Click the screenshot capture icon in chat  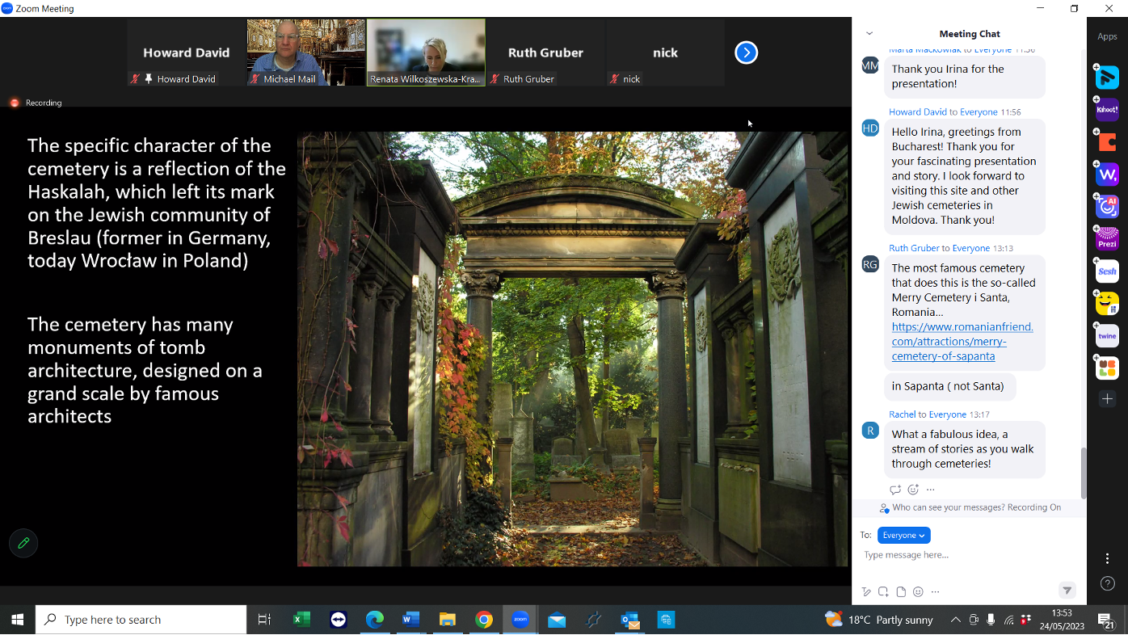(883, 591)
